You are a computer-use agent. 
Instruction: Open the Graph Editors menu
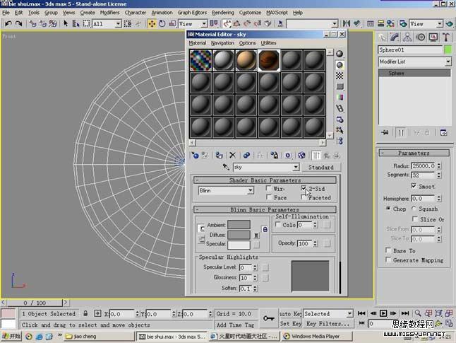point(192,13)
